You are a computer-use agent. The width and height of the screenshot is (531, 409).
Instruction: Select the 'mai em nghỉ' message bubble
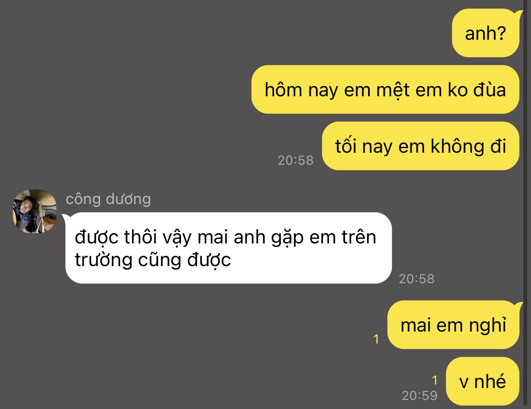pyautogui.click(x=453, y=325)
